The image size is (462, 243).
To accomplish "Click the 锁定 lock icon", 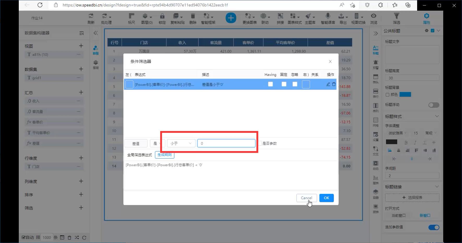I will point(162,18).
